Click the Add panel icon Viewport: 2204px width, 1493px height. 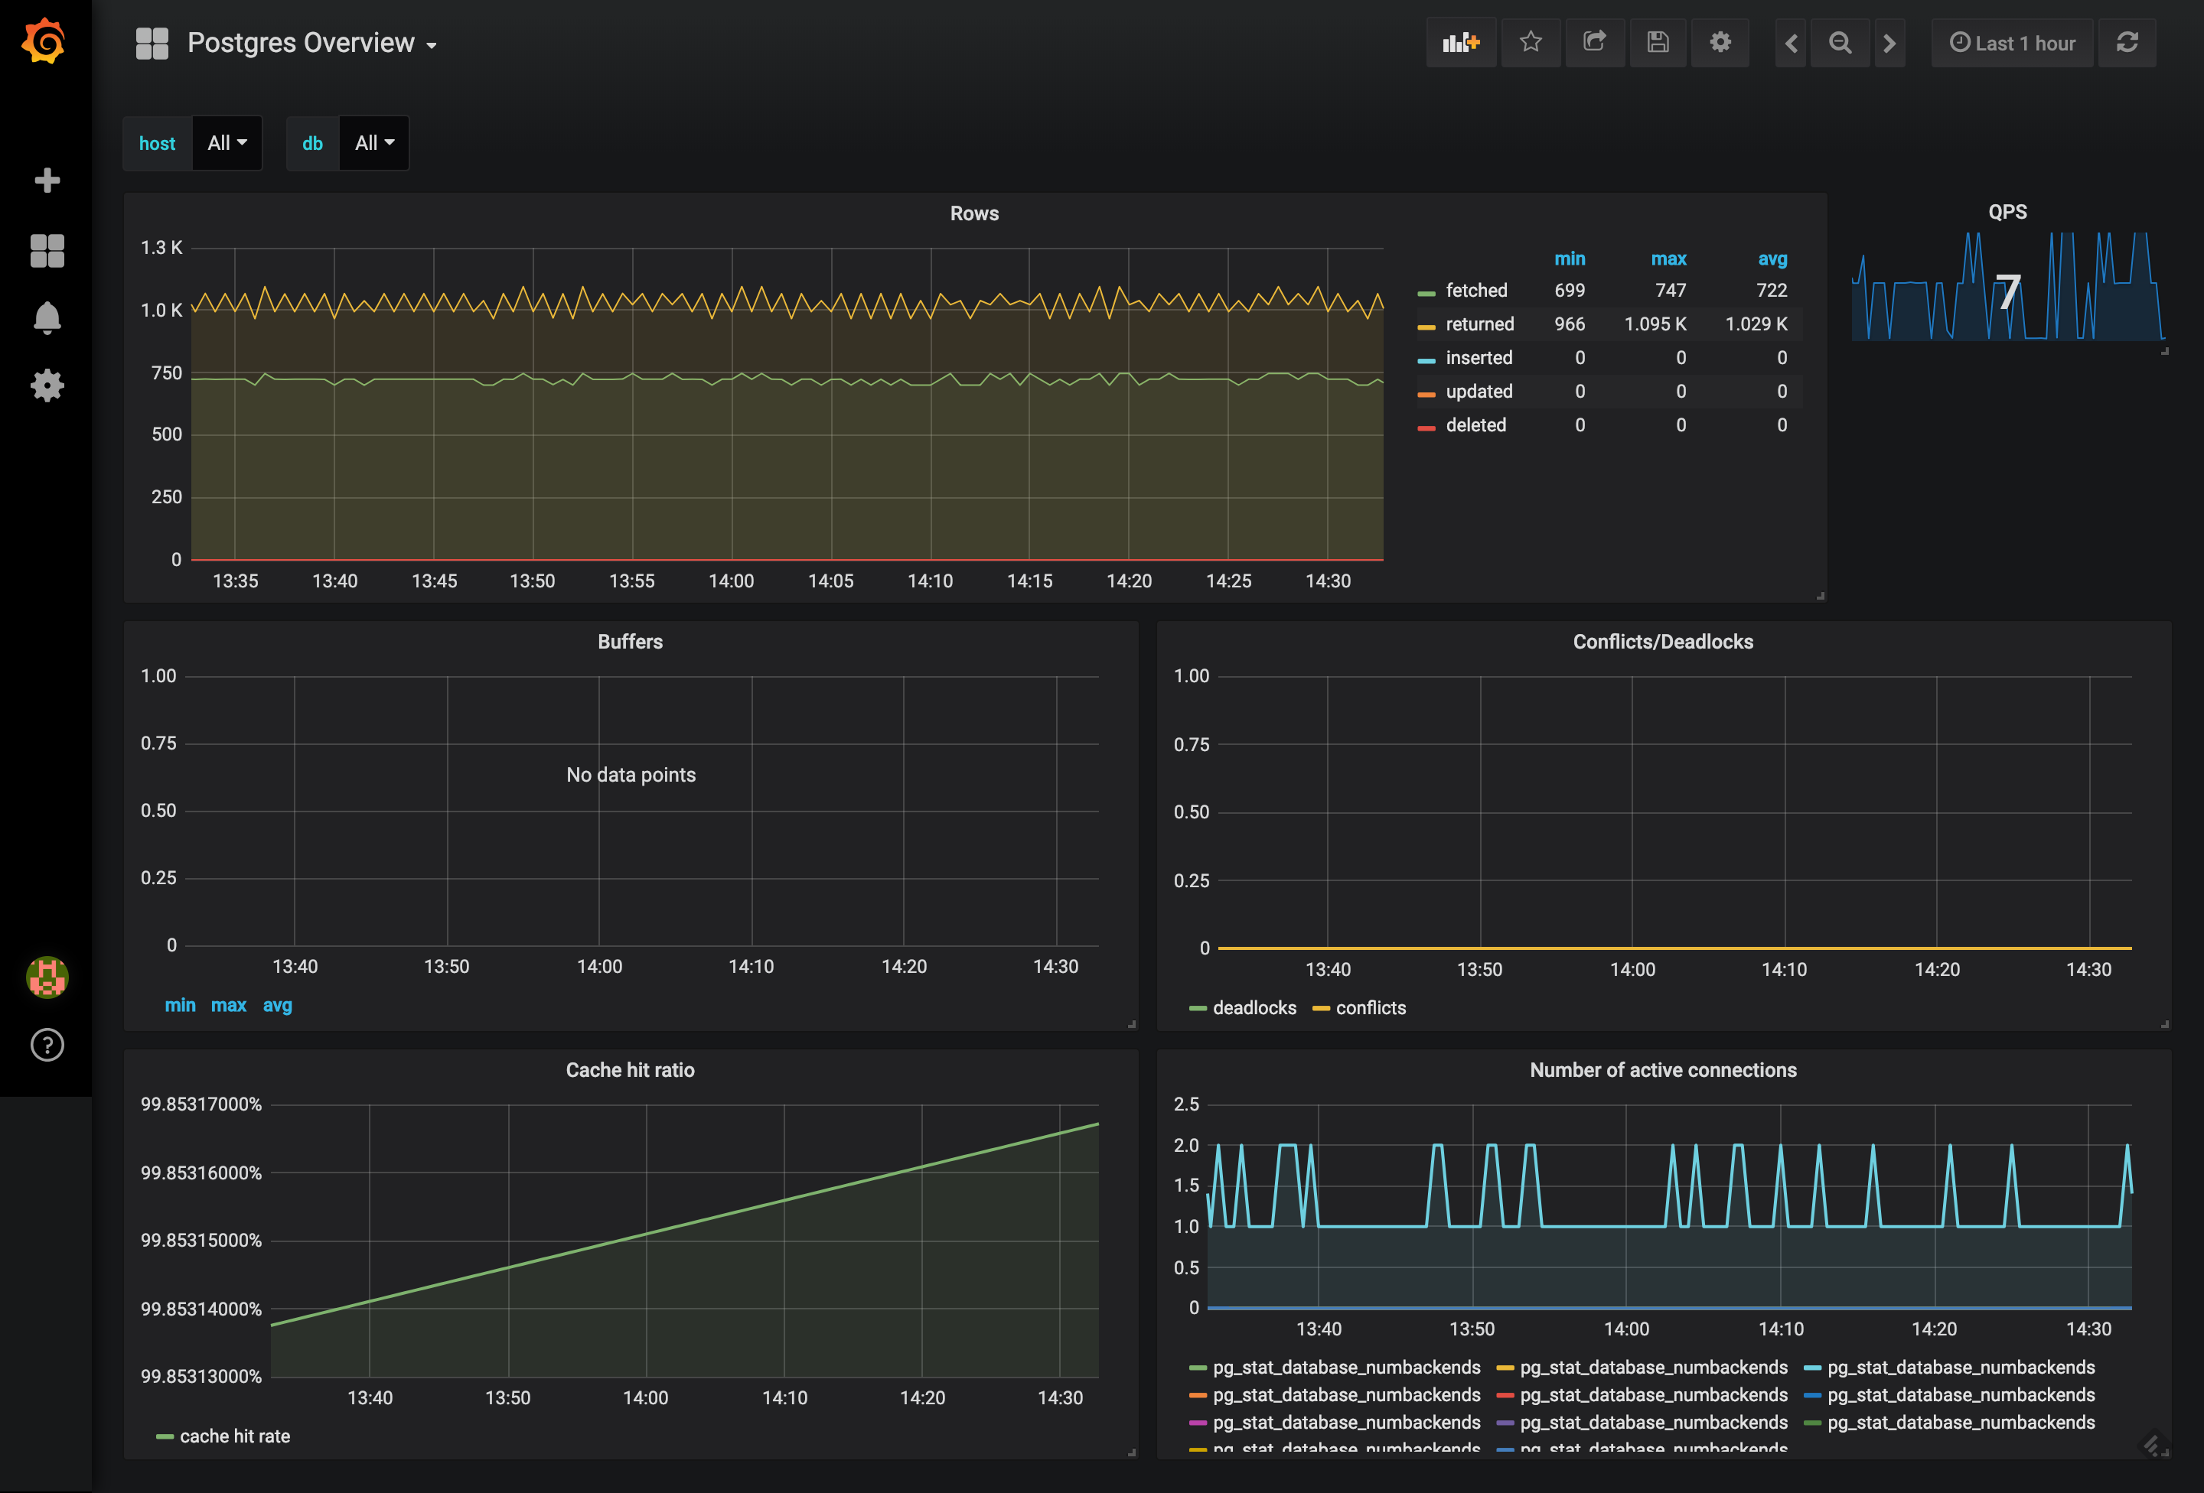point(1460,43)
